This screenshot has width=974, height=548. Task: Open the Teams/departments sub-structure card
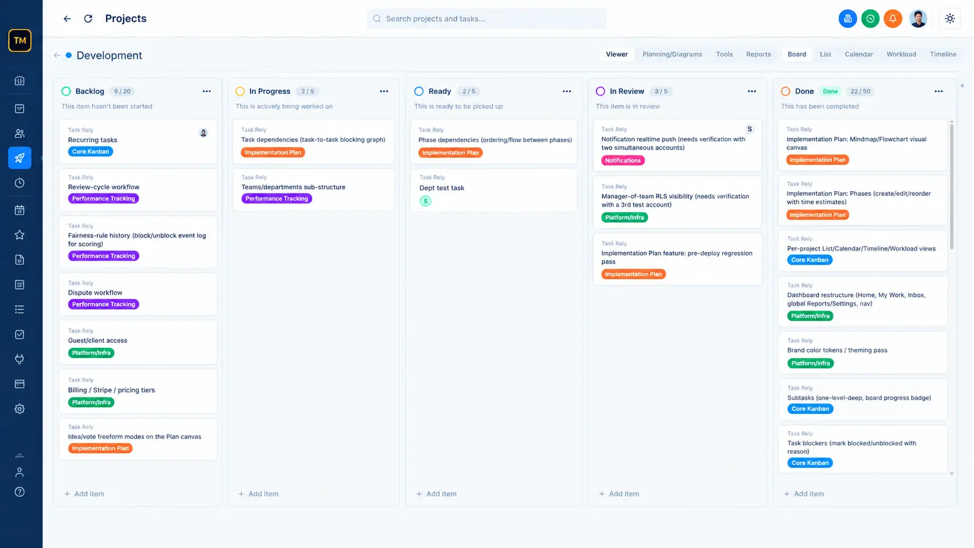pos(313,190)
